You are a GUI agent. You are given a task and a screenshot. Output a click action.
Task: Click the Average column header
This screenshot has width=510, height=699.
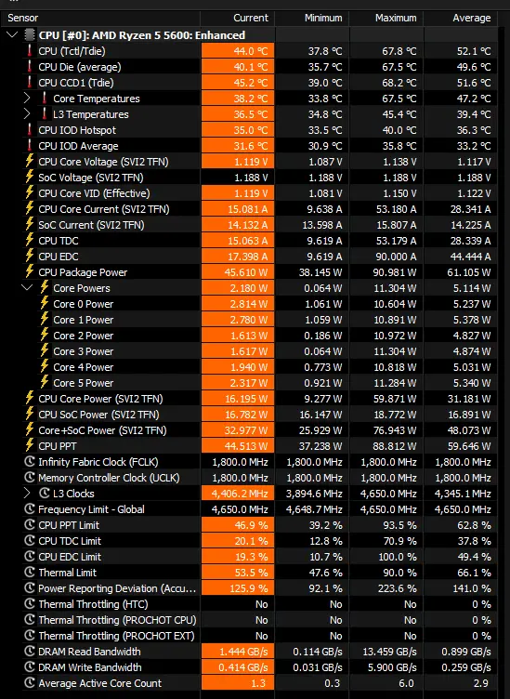click(472, 18)
